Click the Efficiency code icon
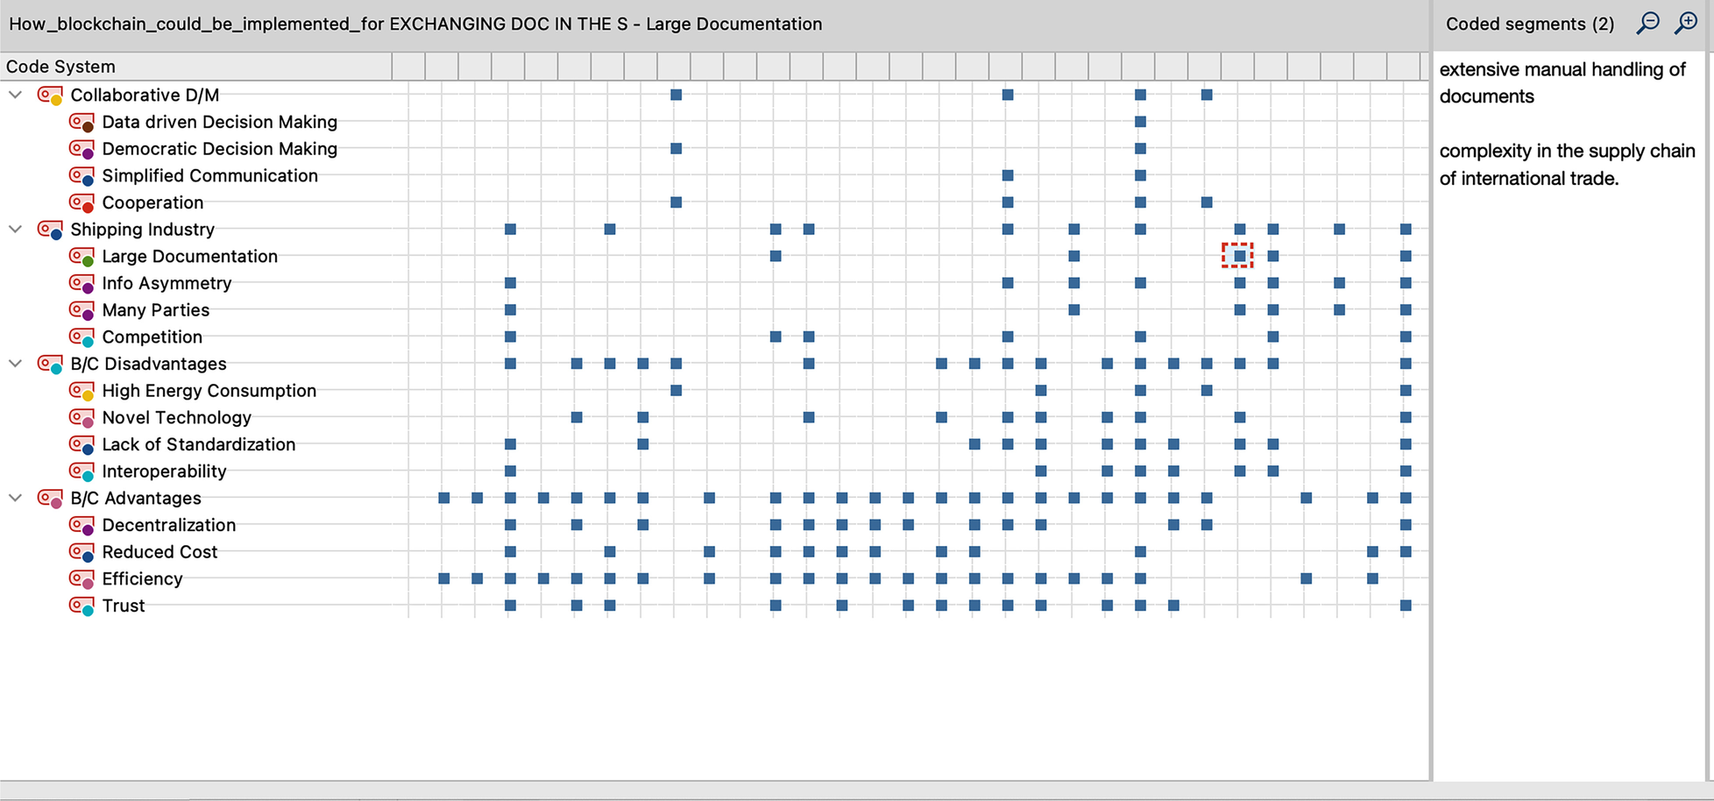 click(81, 578)
